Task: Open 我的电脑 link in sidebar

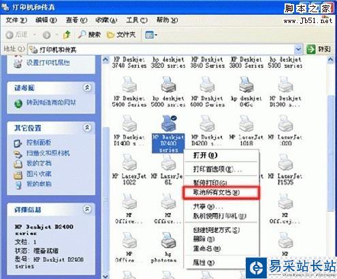Action: 39,184
